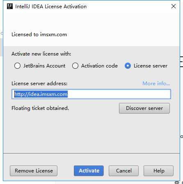The width and height of the screenshot is (183, 184).
Task: Click the dialog title "IntelliJ IDEA License Activation"
Action: (51, 7)
